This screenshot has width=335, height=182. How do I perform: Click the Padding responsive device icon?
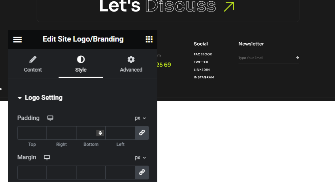pos(50,118)
